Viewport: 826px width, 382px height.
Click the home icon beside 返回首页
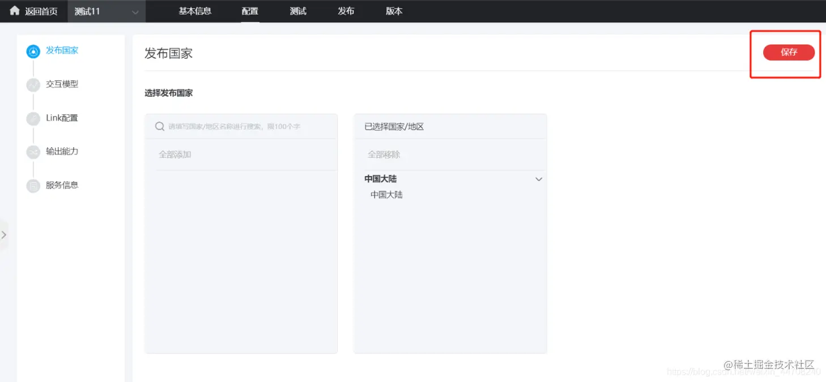click(14, 10)
